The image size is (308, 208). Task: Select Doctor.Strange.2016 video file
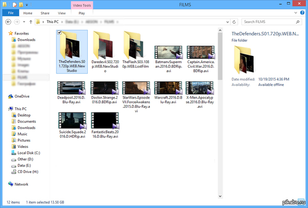tap(105, 92)
